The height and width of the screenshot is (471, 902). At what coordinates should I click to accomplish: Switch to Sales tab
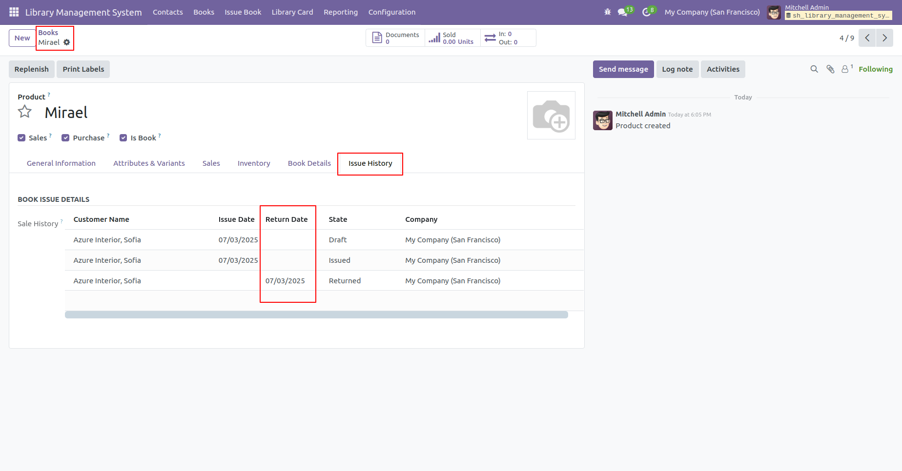click(x=211, y=163)
